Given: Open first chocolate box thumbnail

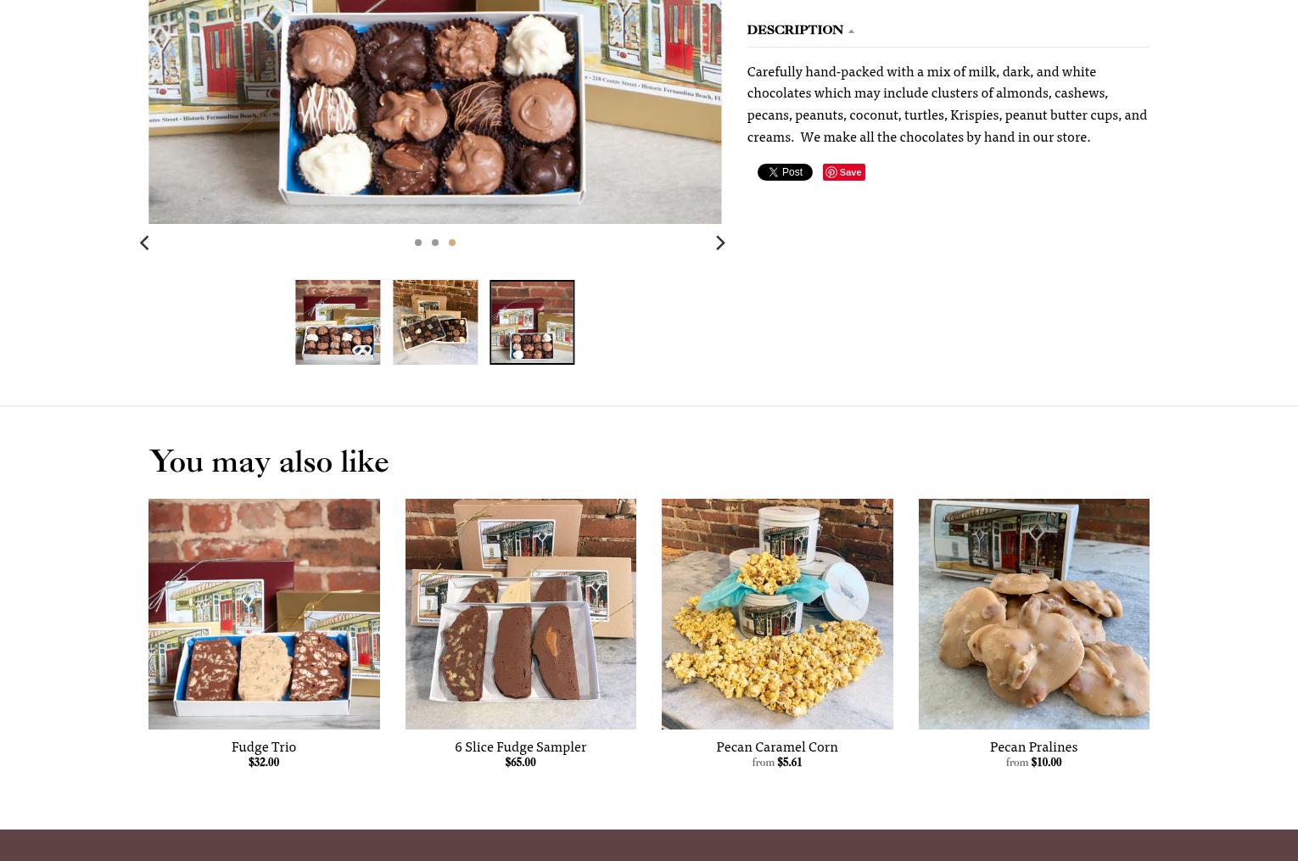Looking at the screenshot, I should [x=338, y=322].
